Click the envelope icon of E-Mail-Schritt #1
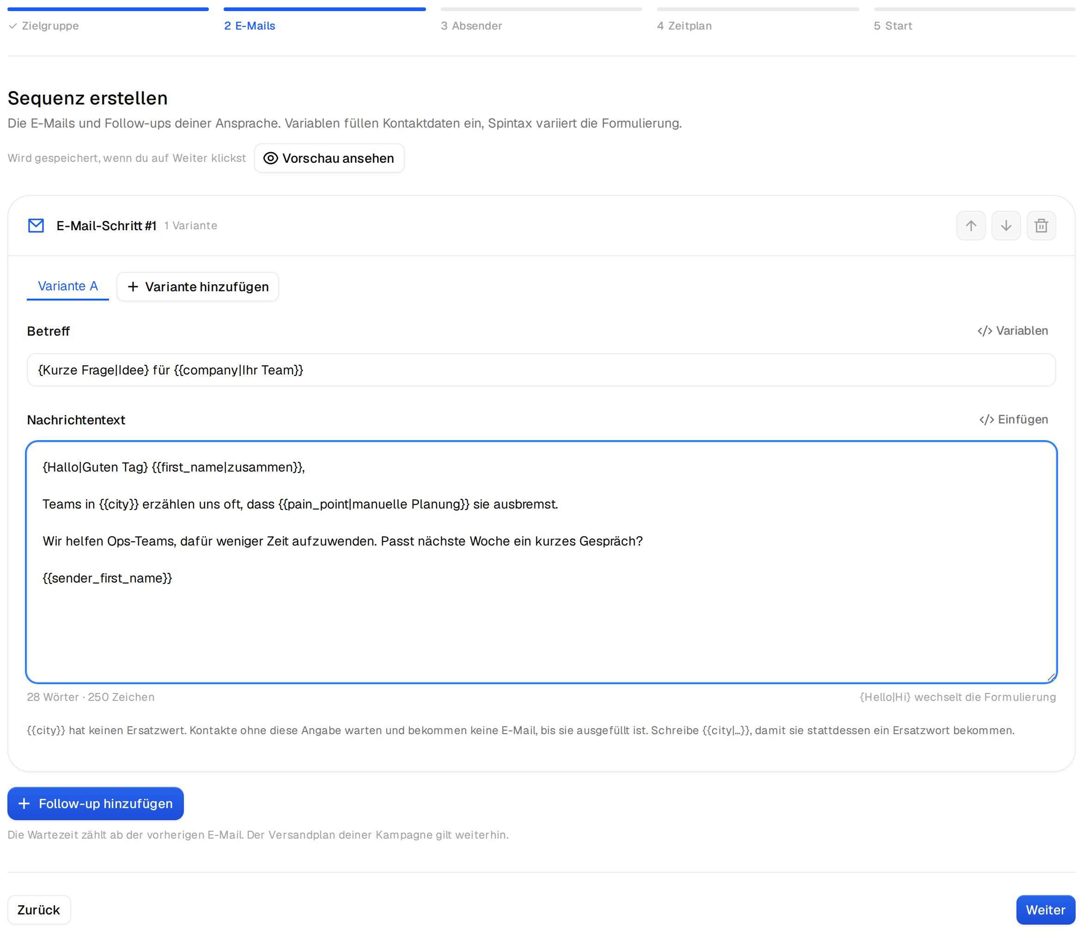Image resolution: width=1083 pixels, height=932 pixels. pos(36,226)
